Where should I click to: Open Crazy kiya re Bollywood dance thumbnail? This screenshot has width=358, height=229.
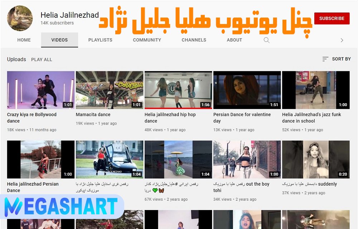[41, 90]
